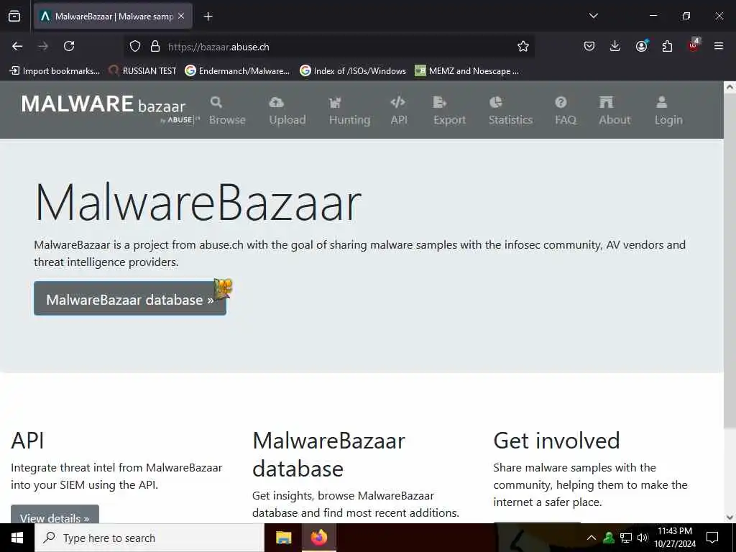Open the tracking protection shield icon

(x=135, y=46)
